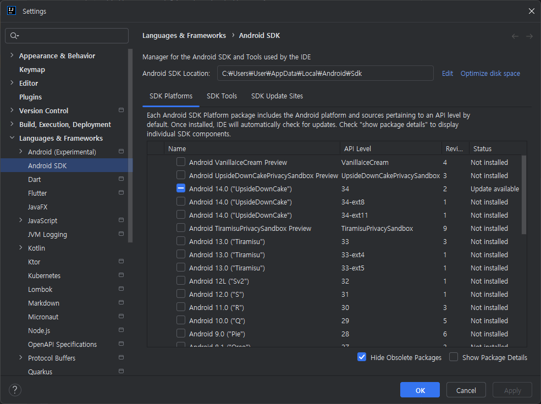541x404 pixels.
Task: Click the forward navigation arrow
Action: 529,36
